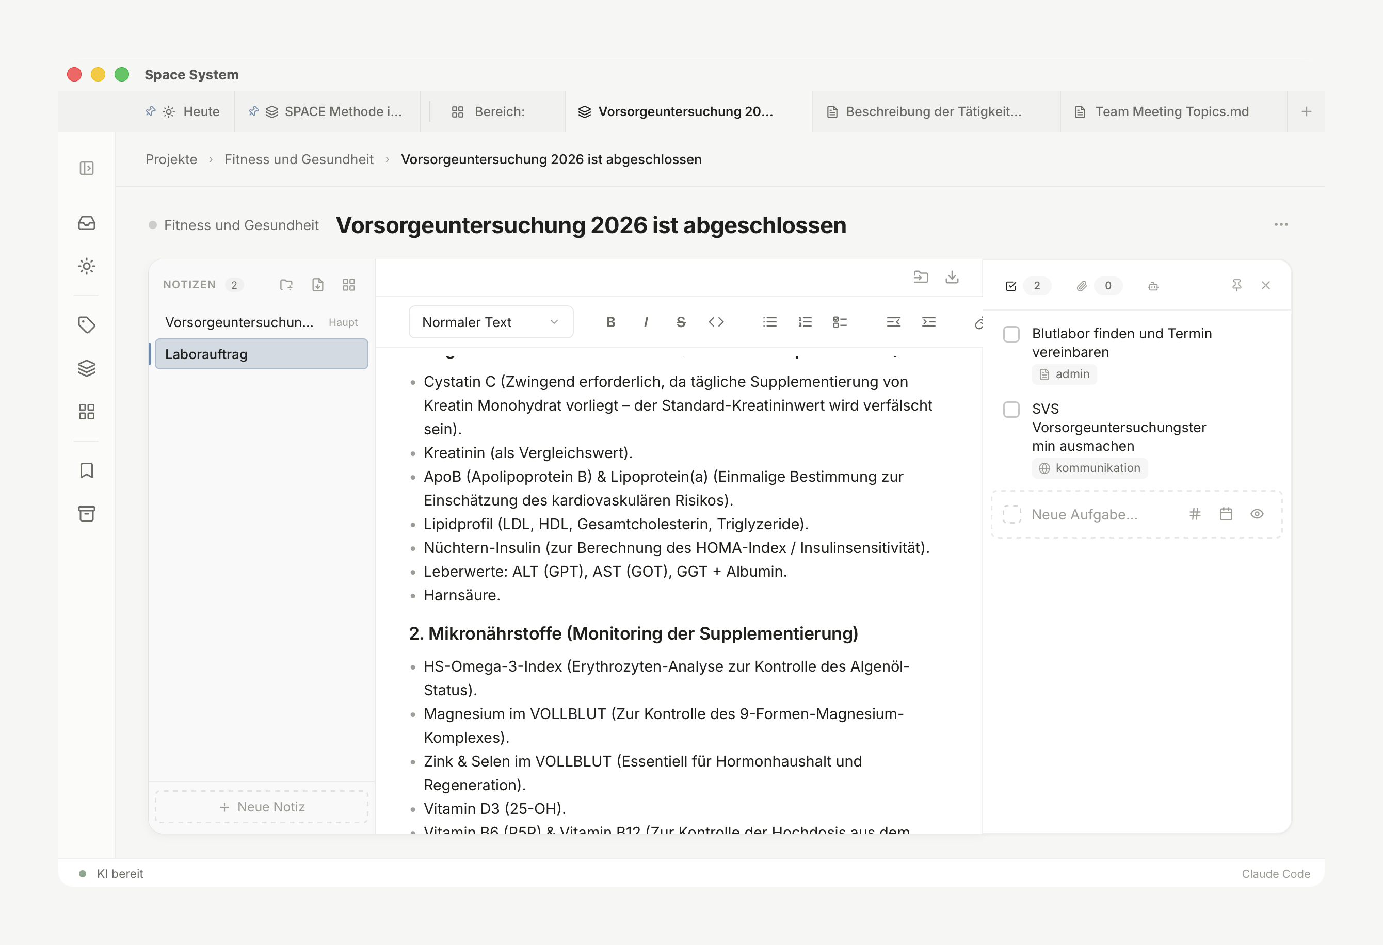This screenshot has width=1383, height=945.
Task: Click the new folder icon in Notizen header
Action: 286,285
